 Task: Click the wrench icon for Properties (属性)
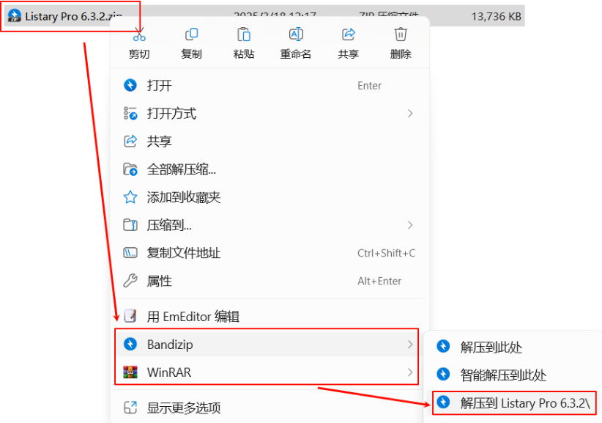tap(130, 281)
